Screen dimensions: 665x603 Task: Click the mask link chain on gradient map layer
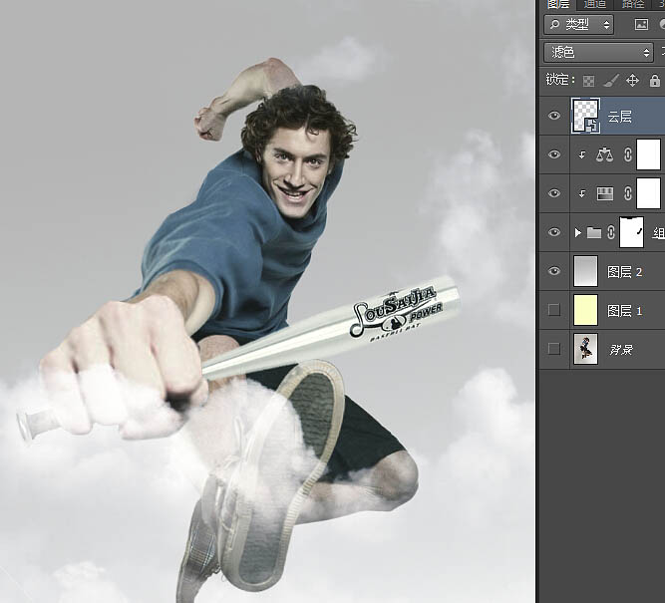[x=628, y=193]
